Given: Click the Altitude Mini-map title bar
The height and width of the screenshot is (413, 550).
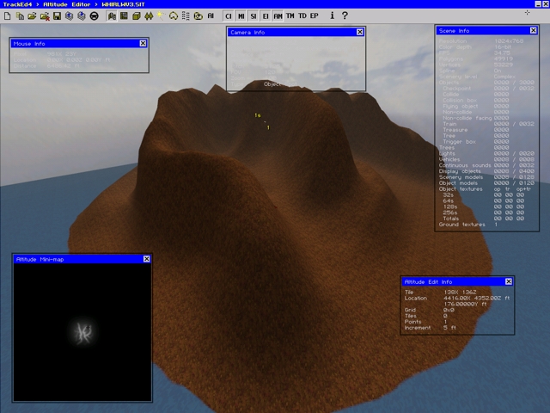Looking at the screenshot, I should [x=82, y=259].
